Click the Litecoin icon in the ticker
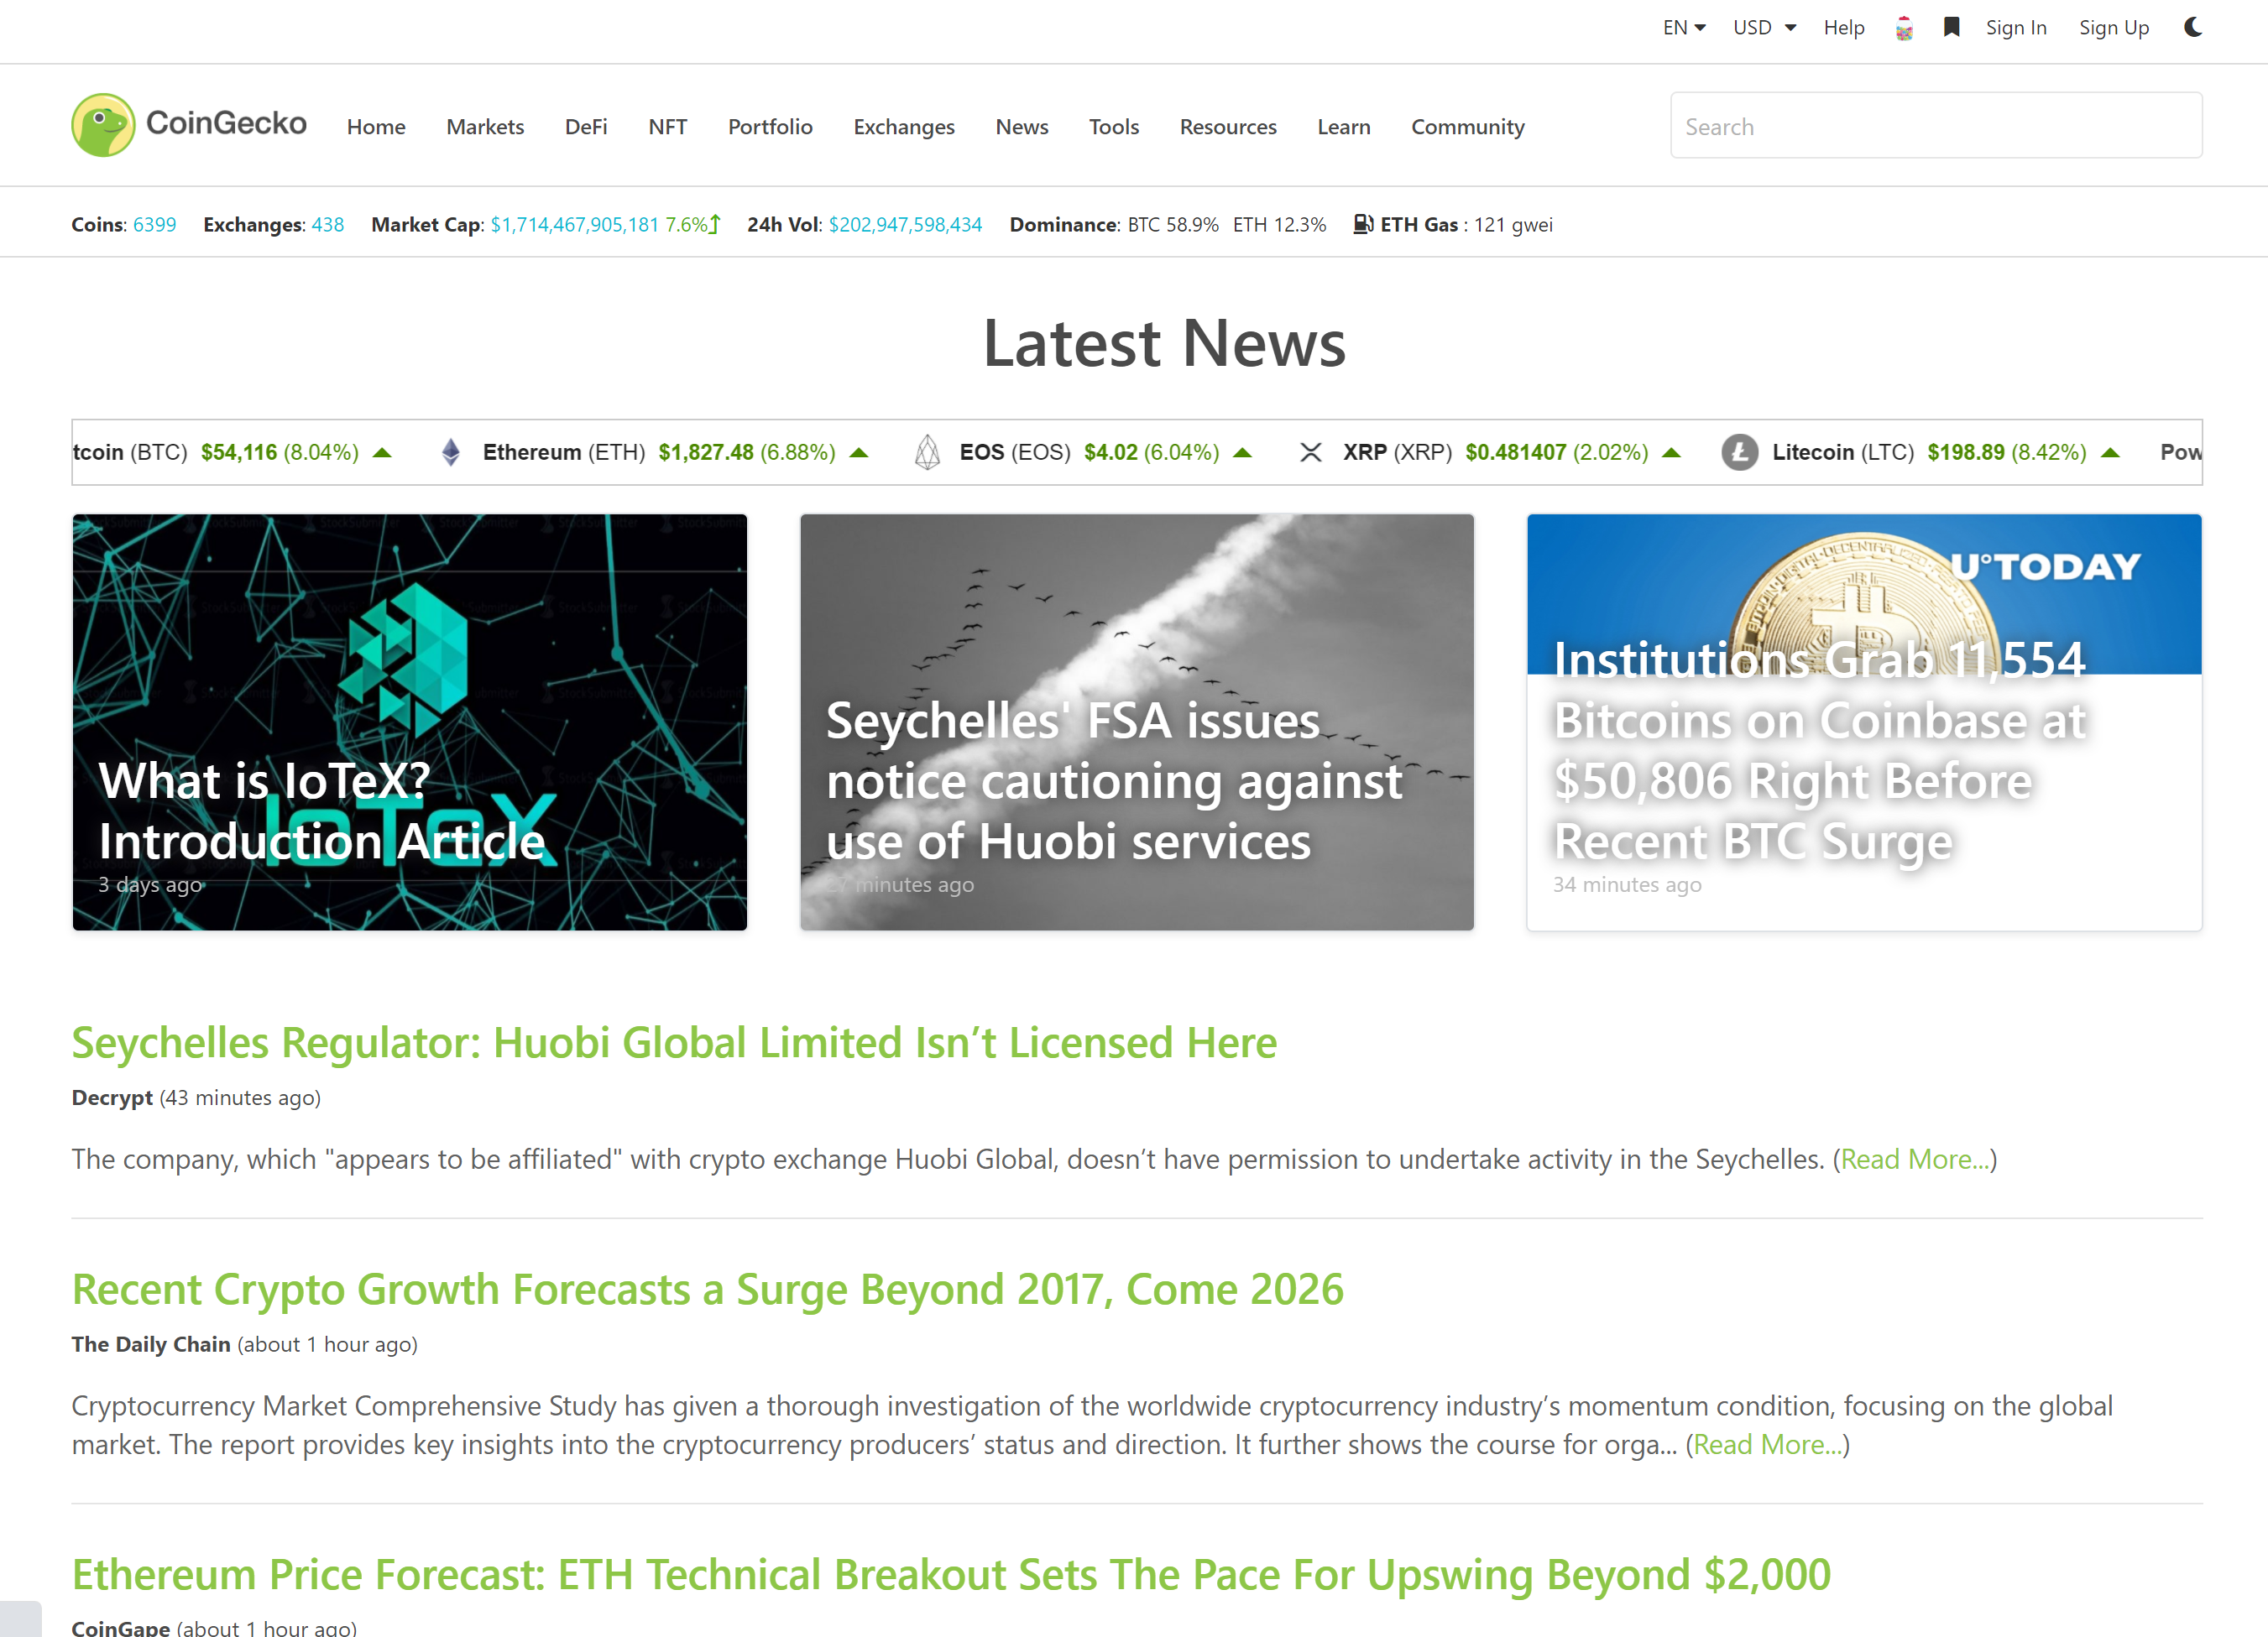 (1740, 451)
